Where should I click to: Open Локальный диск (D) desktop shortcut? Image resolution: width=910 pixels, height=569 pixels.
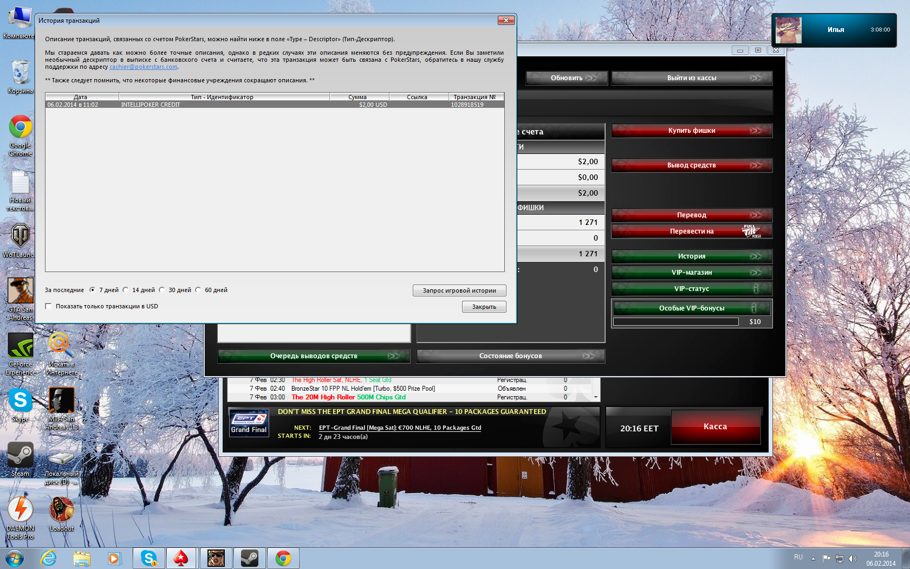coord(61,467)
